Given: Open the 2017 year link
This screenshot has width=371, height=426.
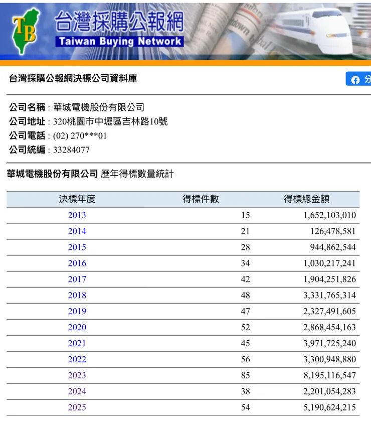Looking at the screenshot, I should [x=77, y=279].
